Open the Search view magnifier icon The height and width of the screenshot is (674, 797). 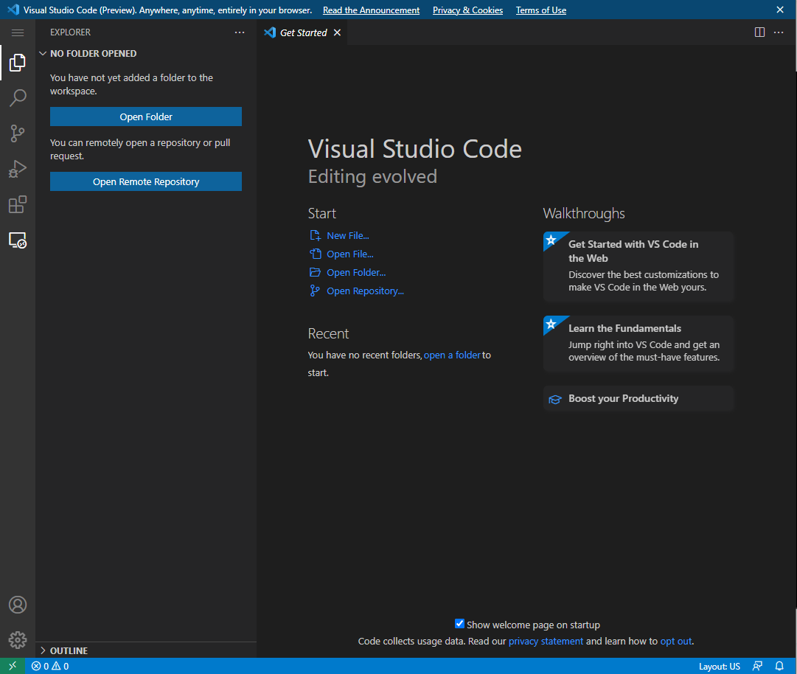coord(18,98)
